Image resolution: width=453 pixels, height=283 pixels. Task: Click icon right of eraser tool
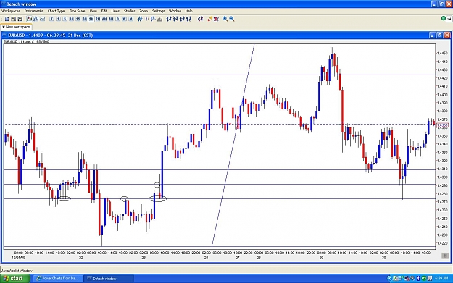(216, 19)
